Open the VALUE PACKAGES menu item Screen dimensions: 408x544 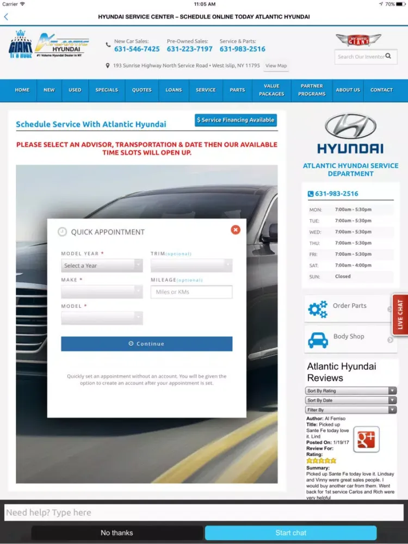point(271,90)
